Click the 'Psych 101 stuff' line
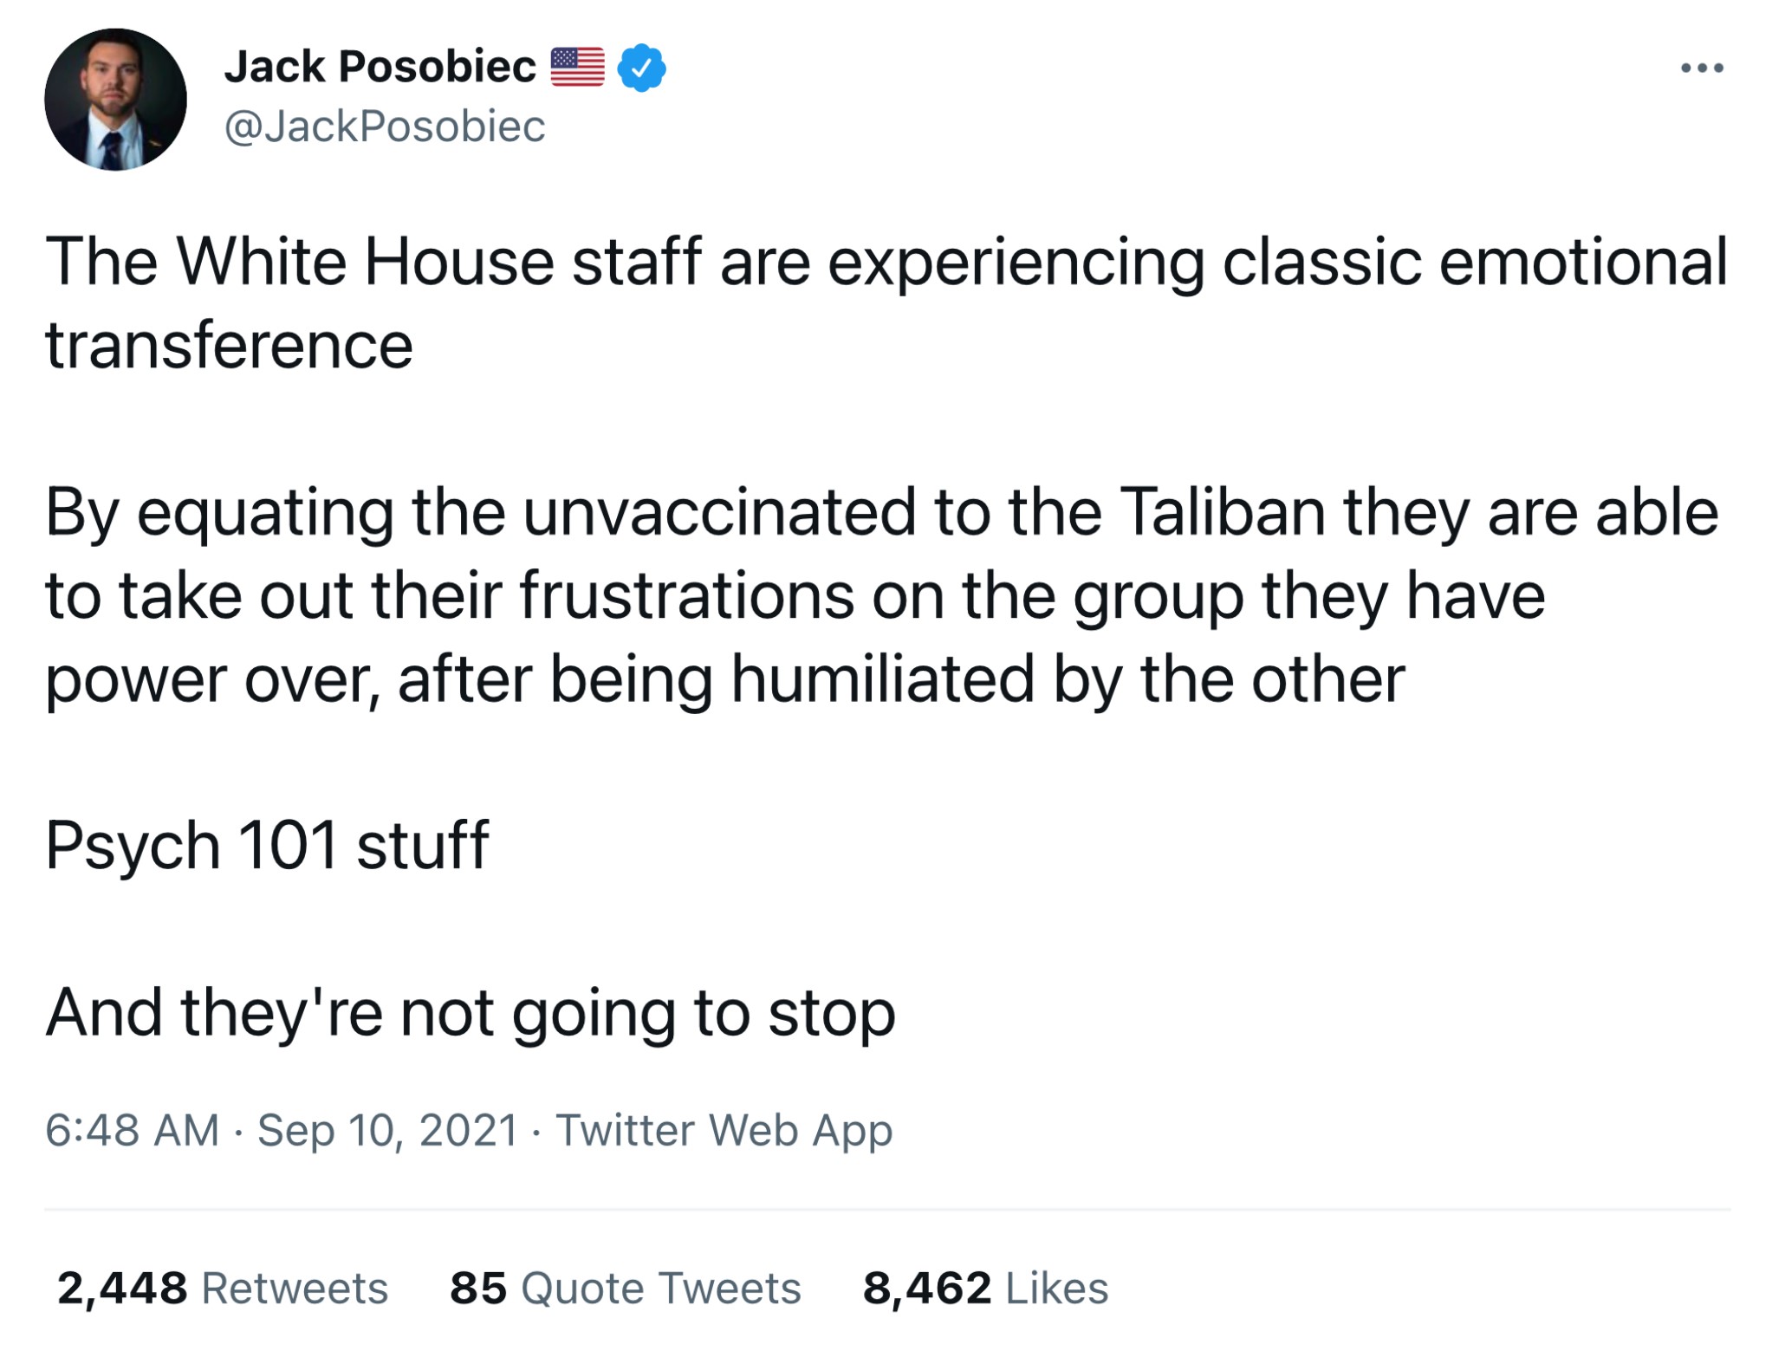Viewport: 1772px width, 1357px height. point(267,845)
